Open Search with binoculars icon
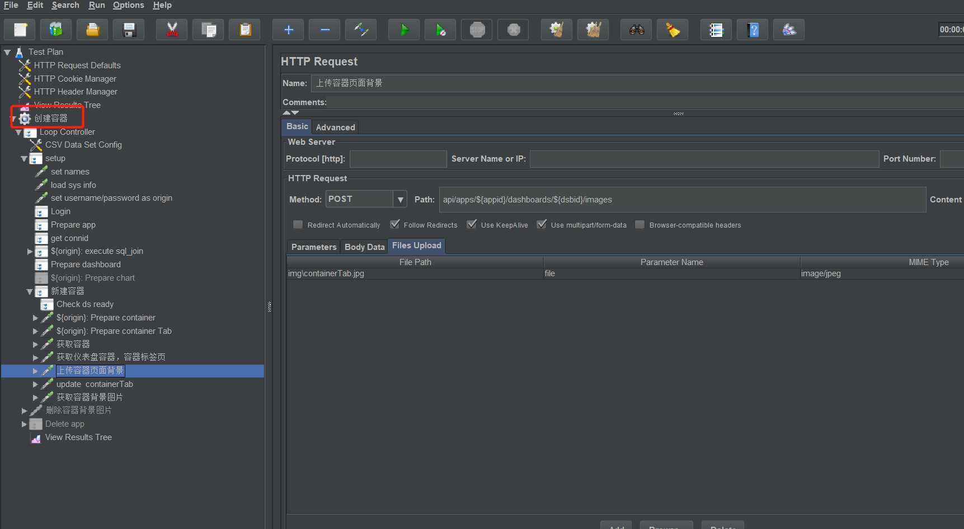964x529 pixels. (x=637, y=30)
